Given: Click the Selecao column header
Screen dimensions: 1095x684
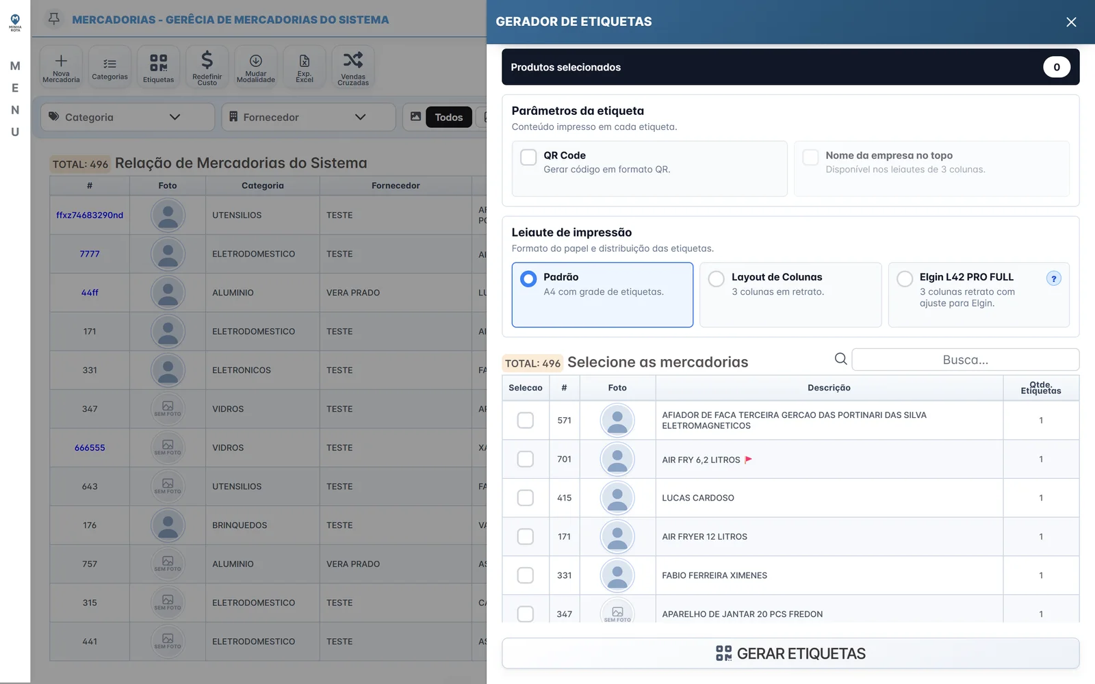Looking at the screenshot, I should coord(526,387).
